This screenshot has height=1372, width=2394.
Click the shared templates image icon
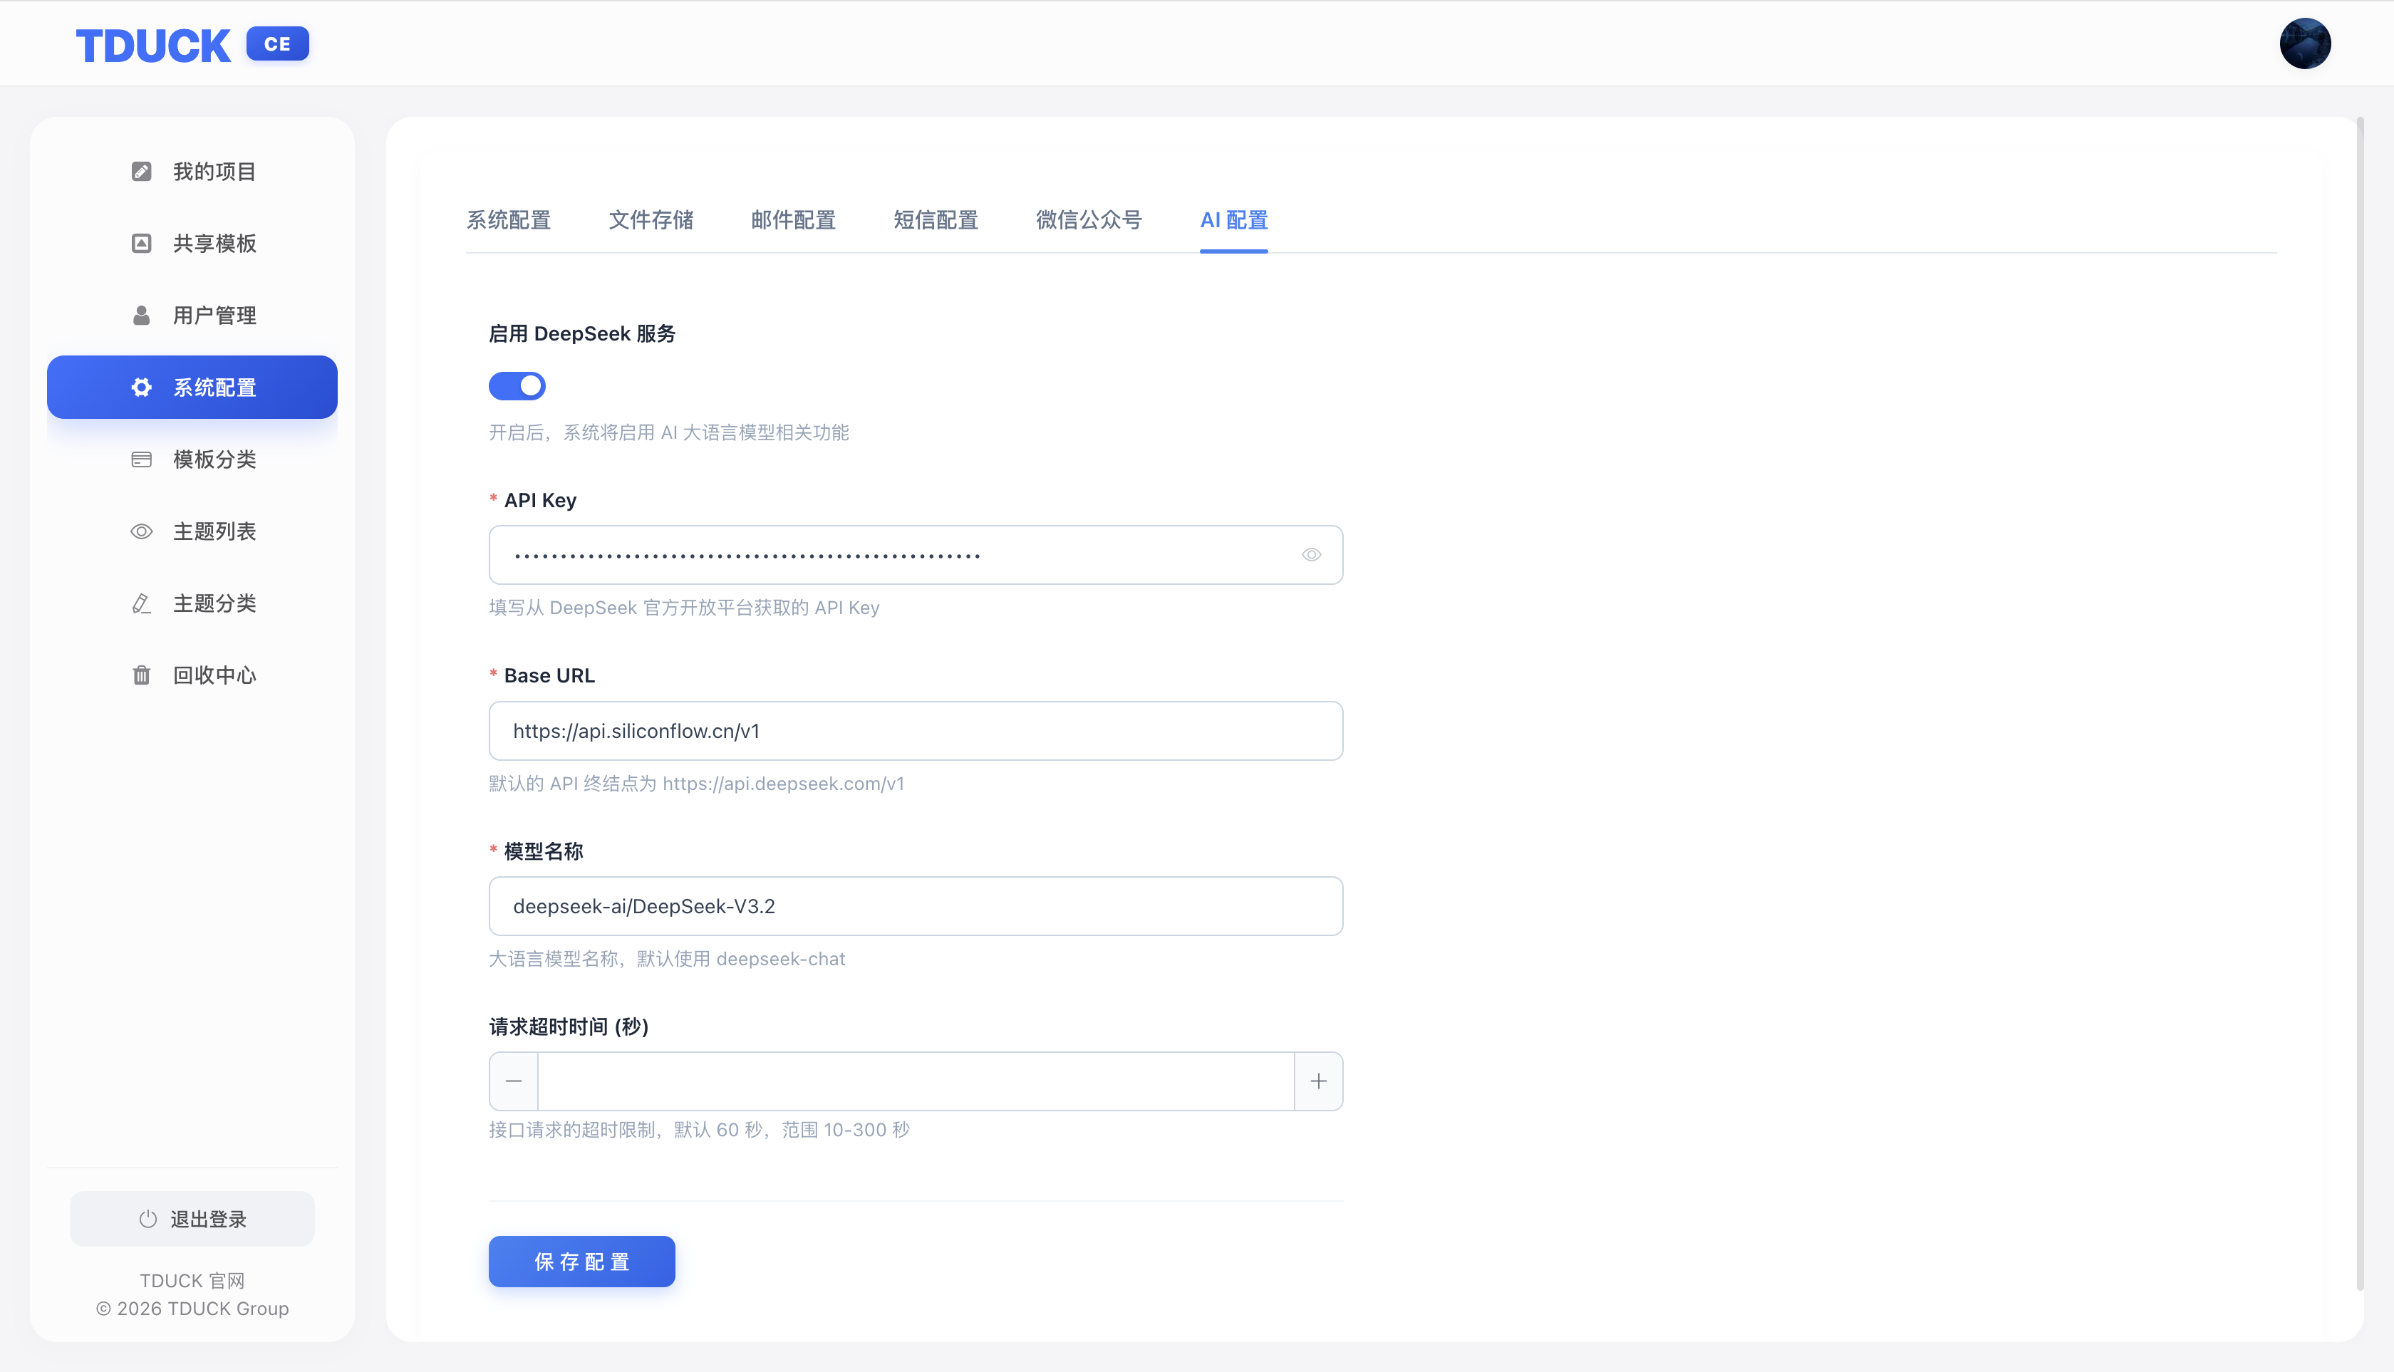coord(141,243)
